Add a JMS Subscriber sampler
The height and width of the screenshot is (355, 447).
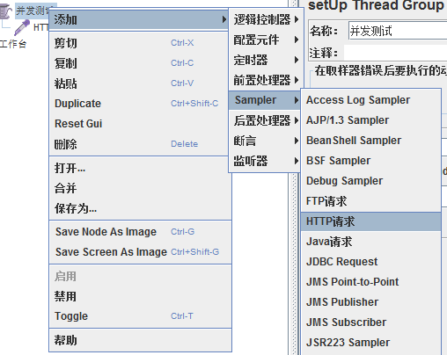click(371, 322)
